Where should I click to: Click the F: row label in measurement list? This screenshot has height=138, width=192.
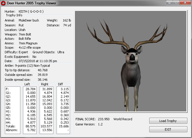pos(7,89)
